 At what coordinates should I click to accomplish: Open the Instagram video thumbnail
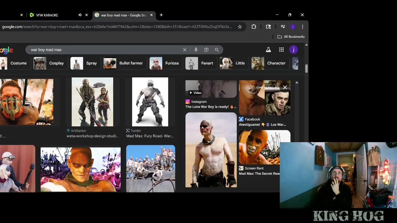211,89
